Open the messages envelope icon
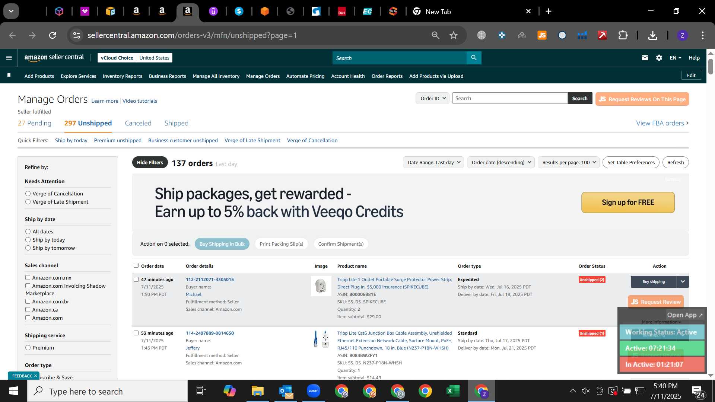715x402 pixels. (645, 58)
